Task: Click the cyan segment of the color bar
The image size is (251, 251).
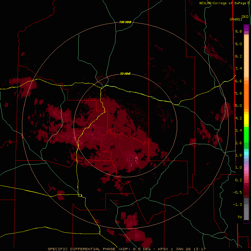Action: point(246,153)
